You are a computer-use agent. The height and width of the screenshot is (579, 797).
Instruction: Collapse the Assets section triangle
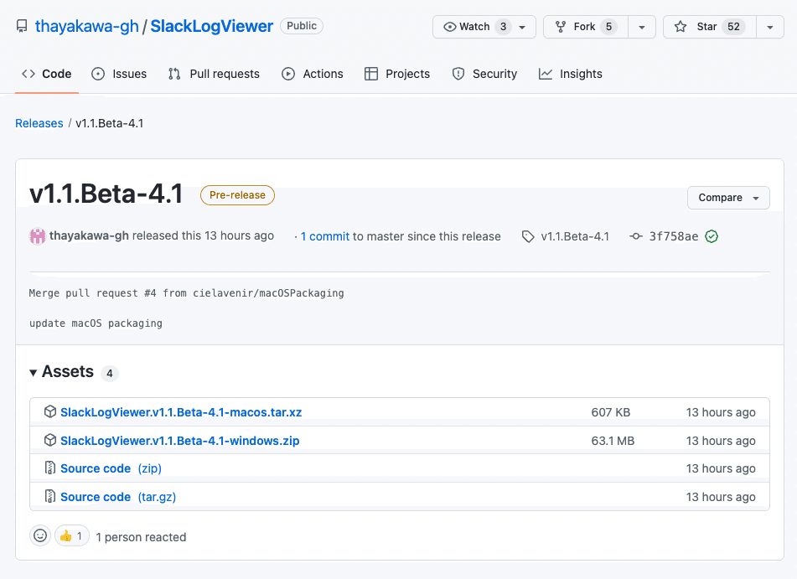pyautogui.click(x=33, y=373)
